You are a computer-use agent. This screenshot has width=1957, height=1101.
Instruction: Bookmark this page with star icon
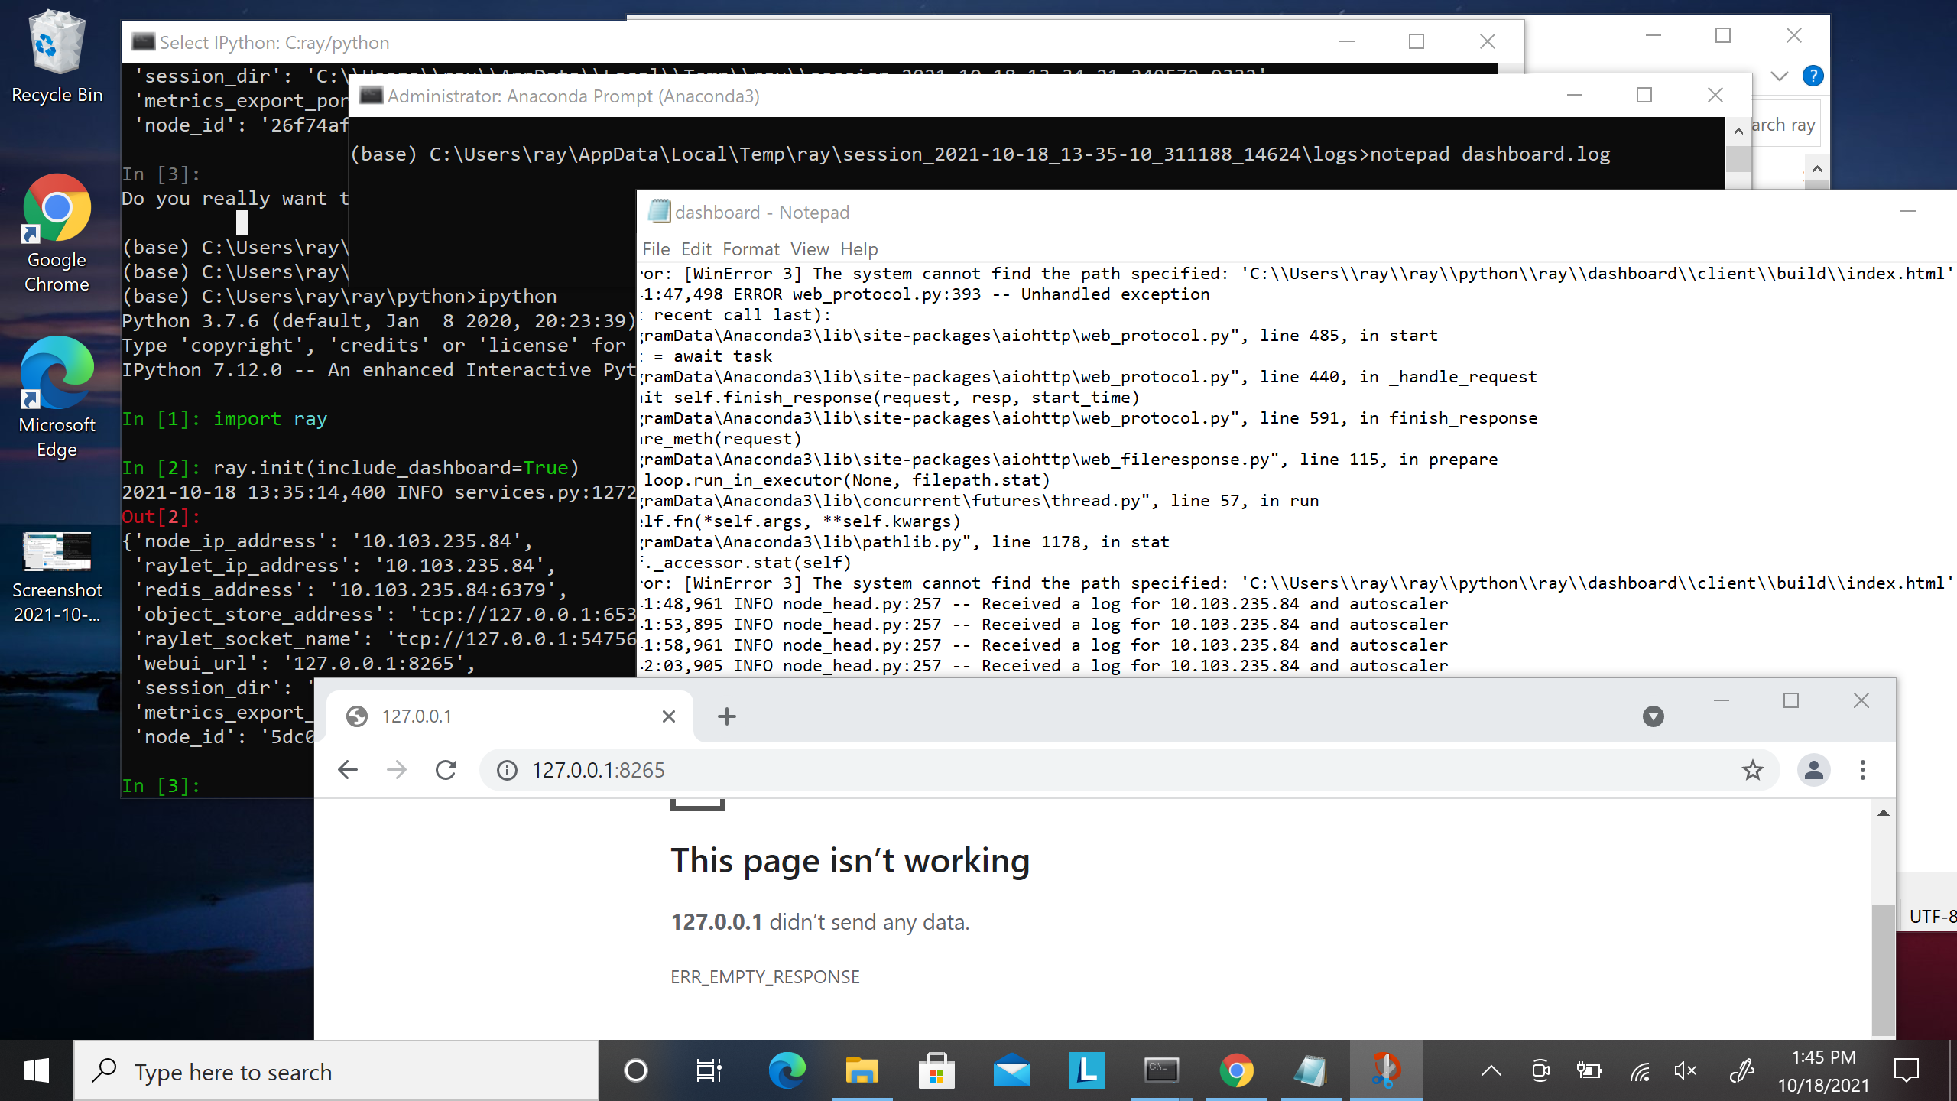[x=1753, y=770]
